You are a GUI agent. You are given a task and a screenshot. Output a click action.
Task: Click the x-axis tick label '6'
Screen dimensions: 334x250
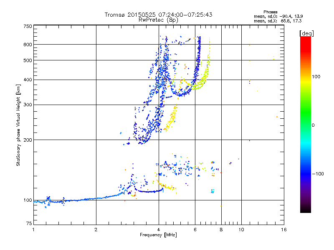(195, 230)
